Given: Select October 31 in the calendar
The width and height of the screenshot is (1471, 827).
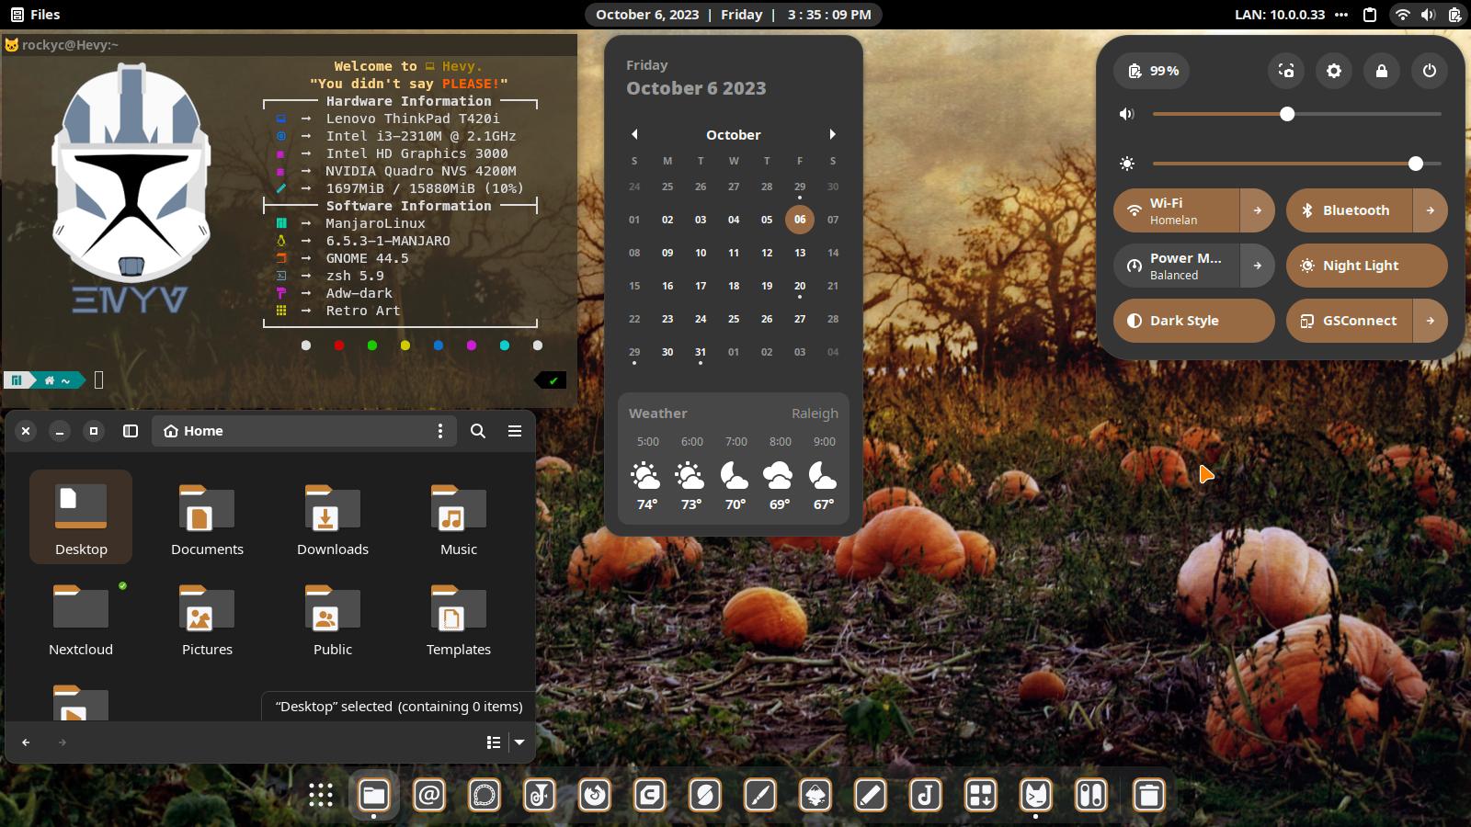Looking at the screenshot, I should (x=701, y=352).
